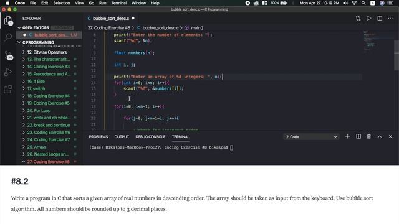Select bubble_sort_des... in Open Editors list
Image resolution: width=399 pixels, height=224 pixels.
tap(49, 35)
